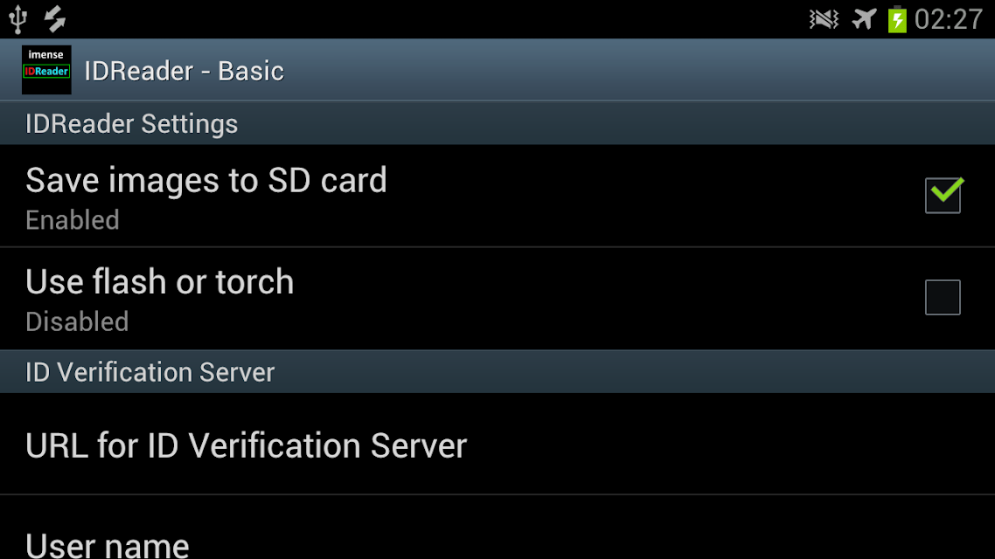Image resolution: width=995 pixels, height=559 pixels.
Task: Tap the Enabled status text
Action: click(73, 220)
